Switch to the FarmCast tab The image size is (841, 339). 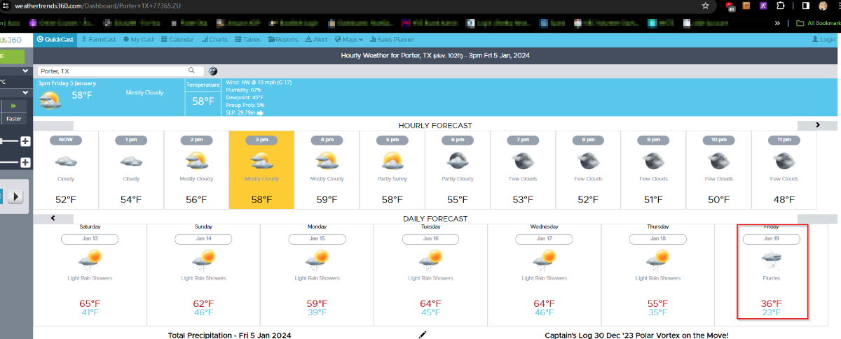[99, 40]
